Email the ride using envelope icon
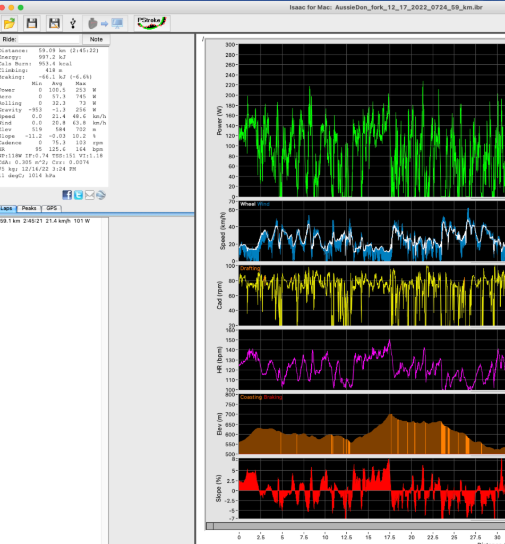This screenshot has height=544, width=505. [x=90, y=195]
